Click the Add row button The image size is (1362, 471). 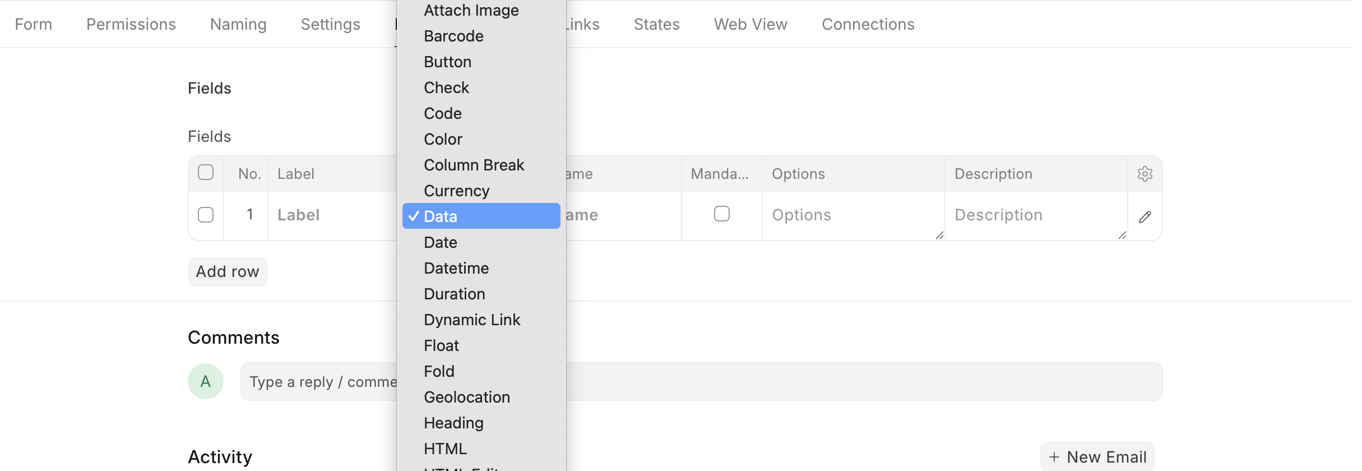point(228,272)
